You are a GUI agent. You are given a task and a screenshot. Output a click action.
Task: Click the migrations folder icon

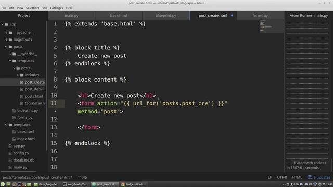point(10,39)
